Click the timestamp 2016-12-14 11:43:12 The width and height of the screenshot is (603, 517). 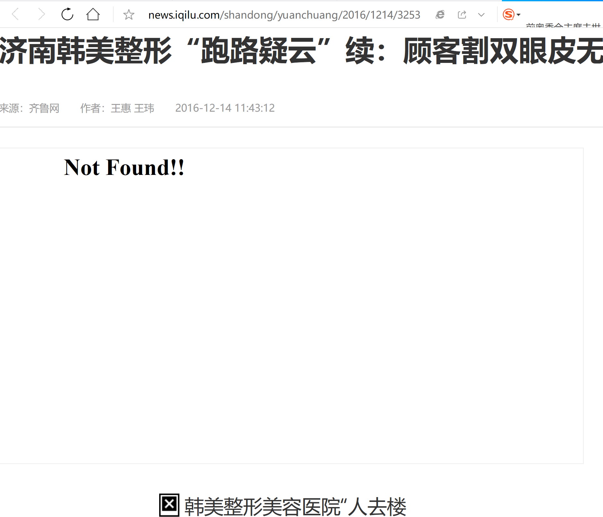click(225, 108)
